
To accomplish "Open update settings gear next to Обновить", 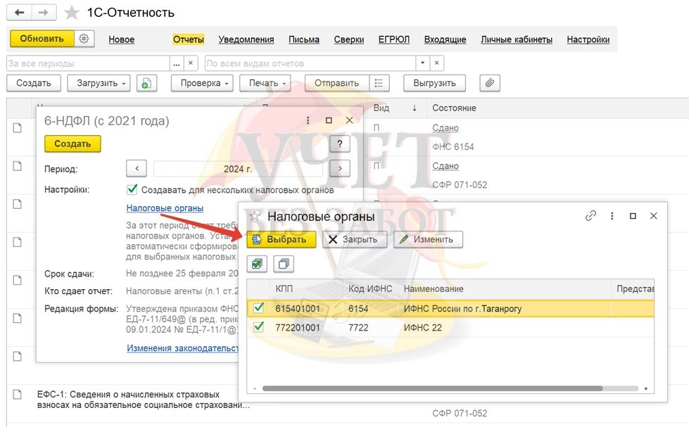I will click(84, 39).
